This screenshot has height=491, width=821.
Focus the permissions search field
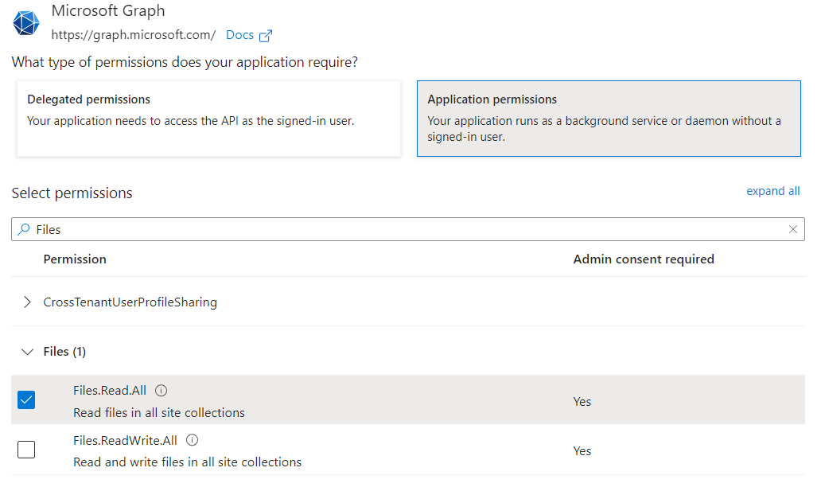click(408, 229)
